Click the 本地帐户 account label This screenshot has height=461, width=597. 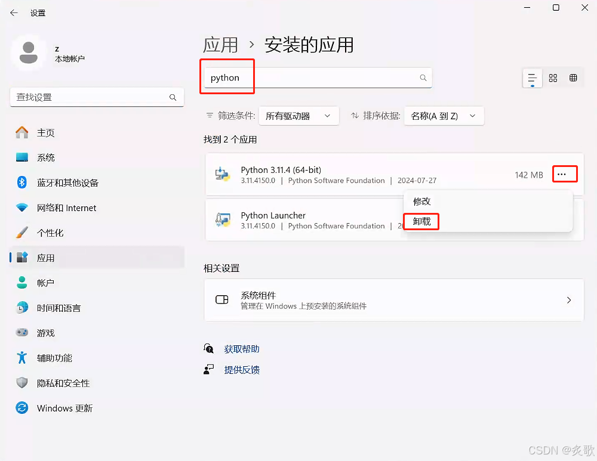click(x=70, y=59)
